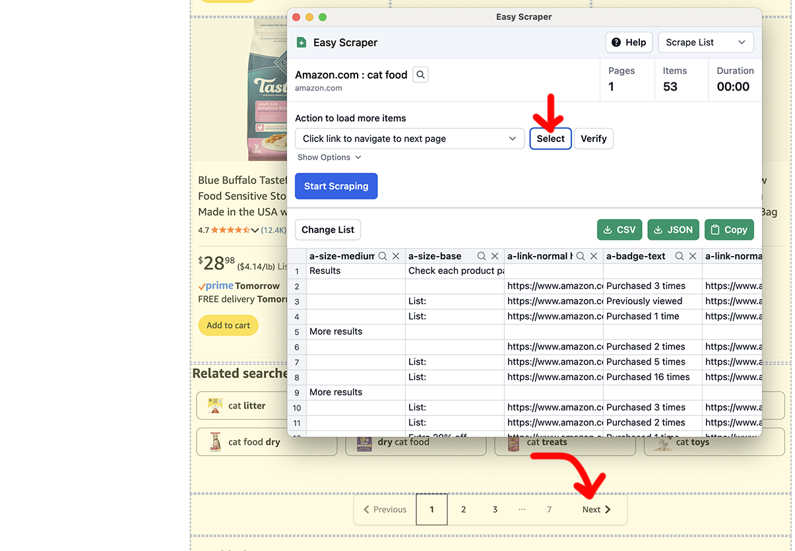Click Next in the page pagination
Screen dimensions: 795x551
(596, 509)
